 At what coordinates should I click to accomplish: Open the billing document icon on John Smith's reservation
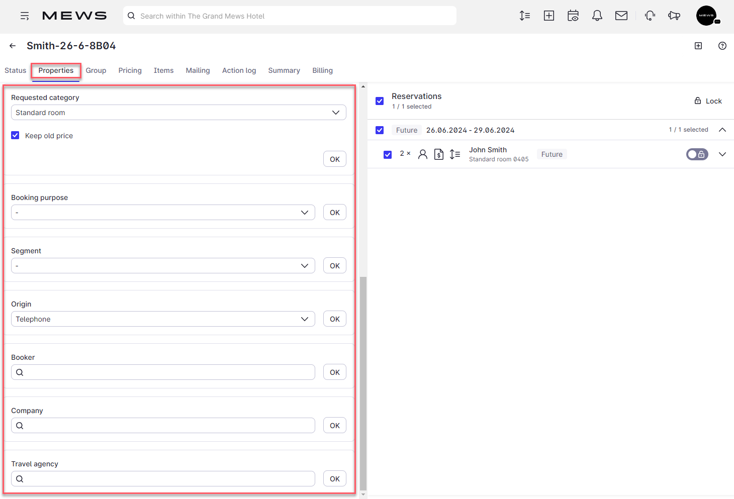click(438, 154)
